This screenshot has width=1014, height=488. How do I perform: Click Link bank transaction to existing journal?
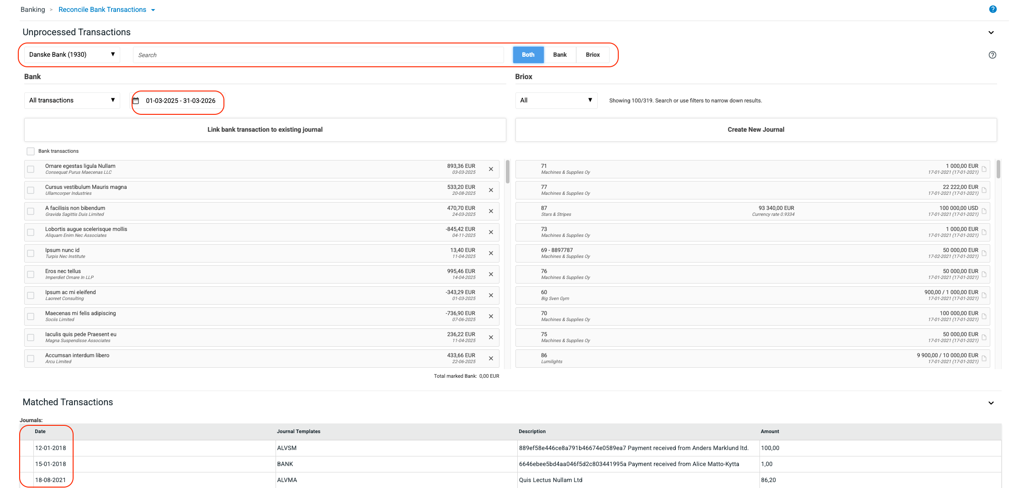[x=265, y=130]
